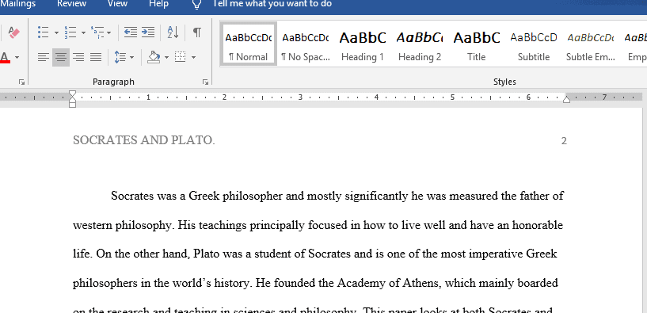Apply the Heading 2 style
647x313 pixels.
point(420,44)
